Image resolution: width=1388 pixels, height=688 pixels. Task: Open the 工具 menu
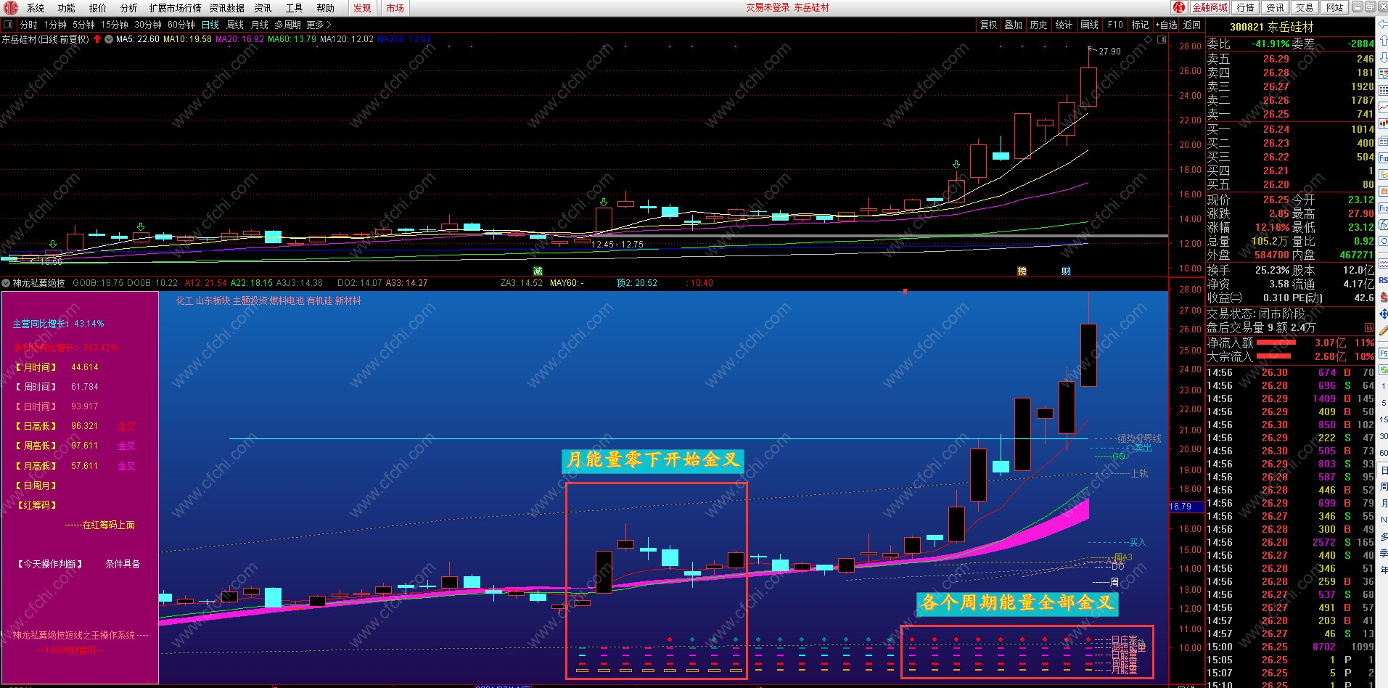295,8
